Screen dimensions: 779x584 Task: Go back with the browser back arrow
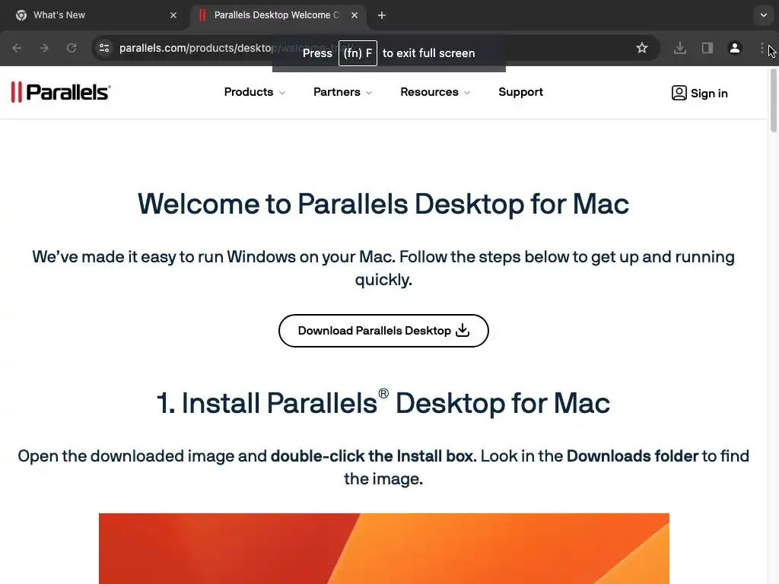coord(17,48)
